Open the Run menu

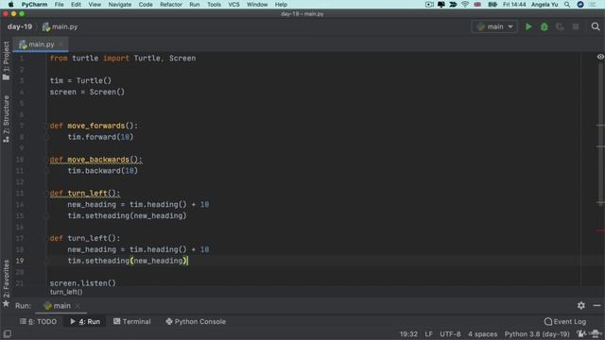pos(195,4)
